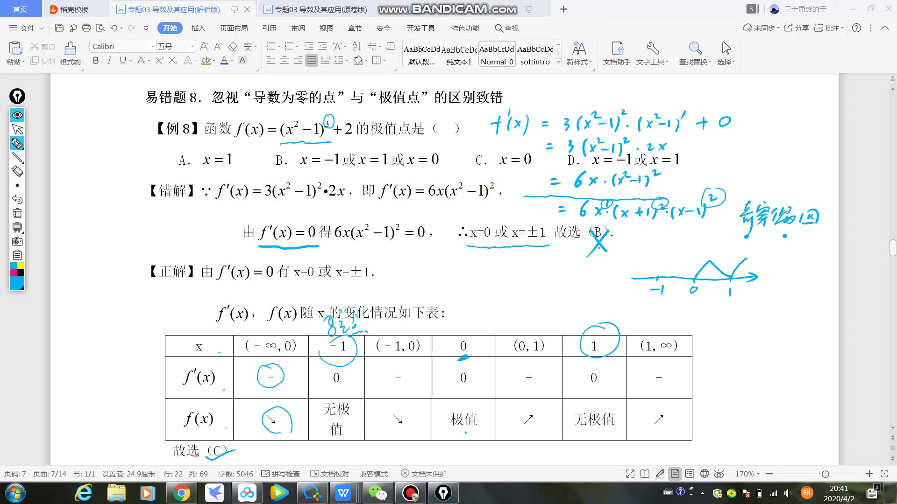Toggle center alignment

pyautogui.click(x=285, y=60)
